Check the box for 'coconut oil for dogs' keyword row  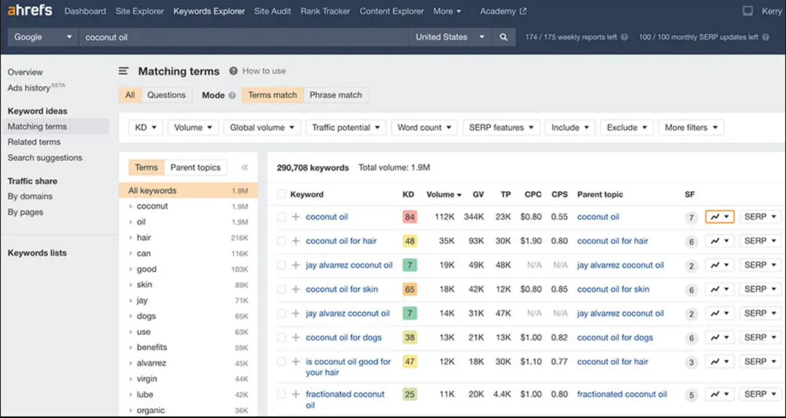281,338
